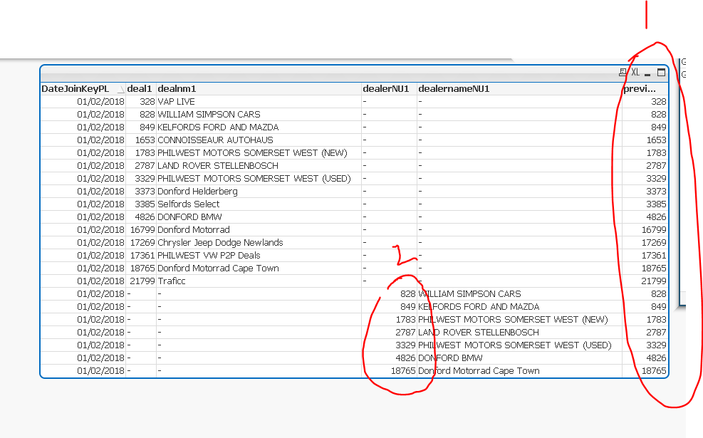Select 'PHILWEST MOTORS SOMERSET WEST (USED)' in dealnm1
The height and width of the screenshot is (438, 703).
(x=254, y=179)
